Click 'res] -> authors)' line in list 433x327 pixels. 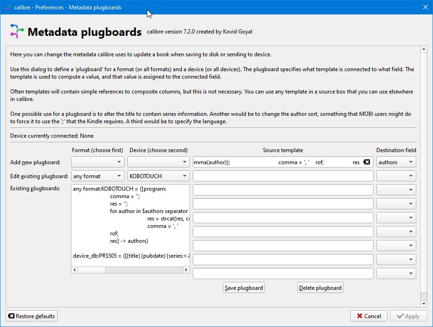tap(129, 241)
